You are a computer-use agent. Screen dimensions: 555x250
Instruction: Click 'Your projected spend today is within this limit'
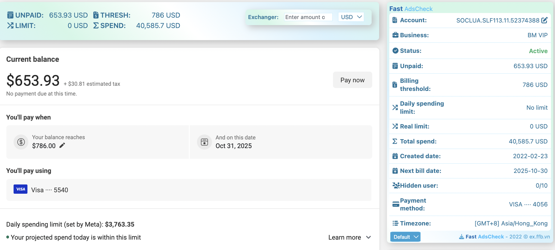76,237
